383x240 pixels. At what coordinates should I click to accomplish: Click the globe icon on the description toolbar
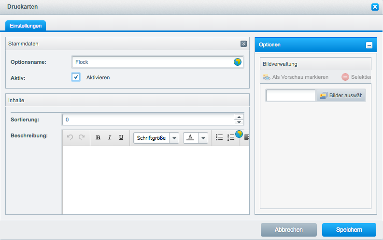coord(239,134)
